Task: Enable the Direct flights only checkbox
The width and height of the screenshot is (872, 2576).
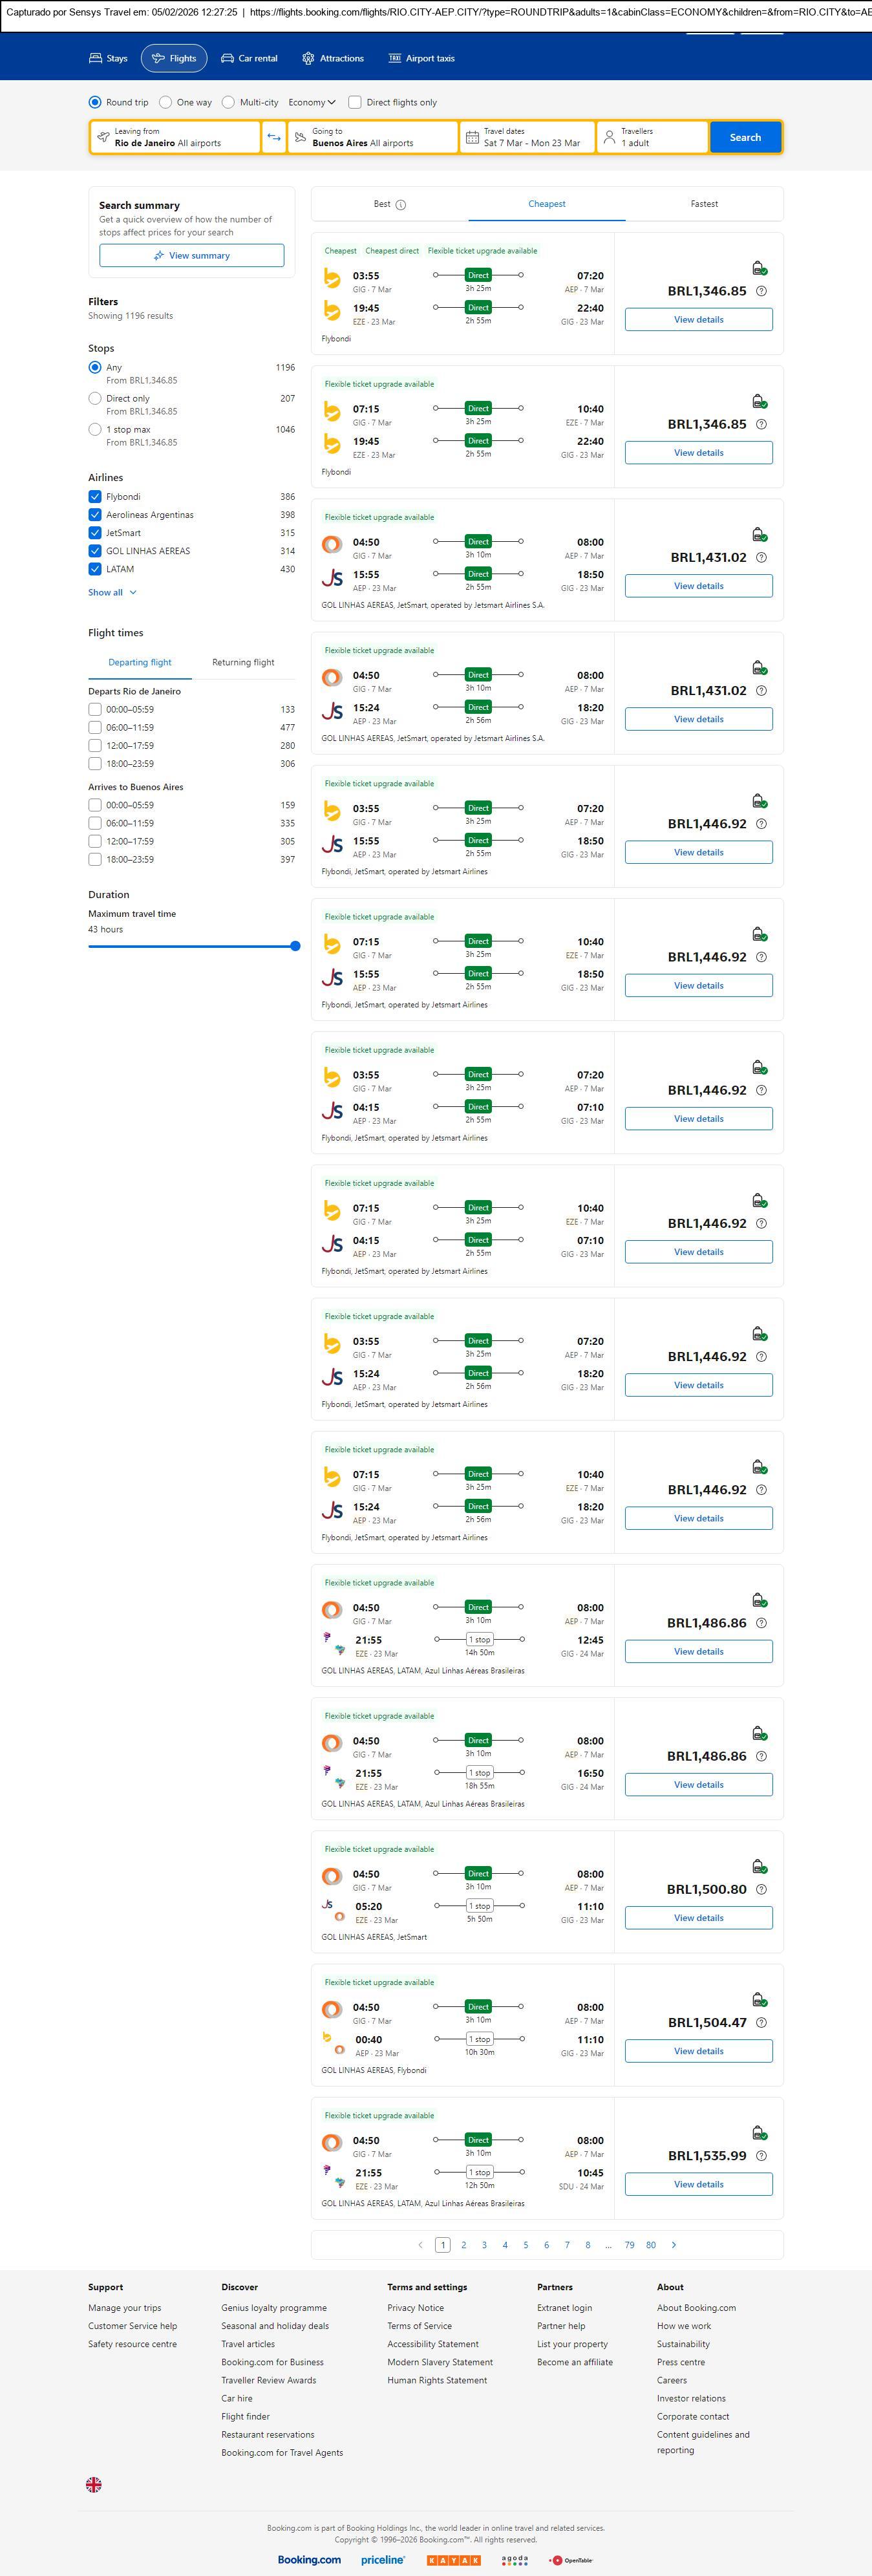Action: (x=355, y=102)
